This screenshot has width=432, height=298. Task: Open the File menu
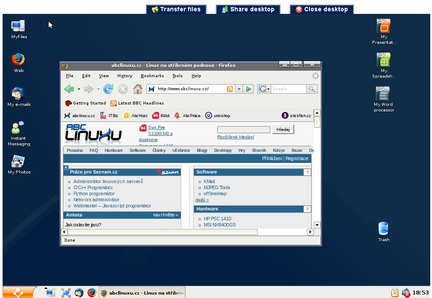click(70, 76)
